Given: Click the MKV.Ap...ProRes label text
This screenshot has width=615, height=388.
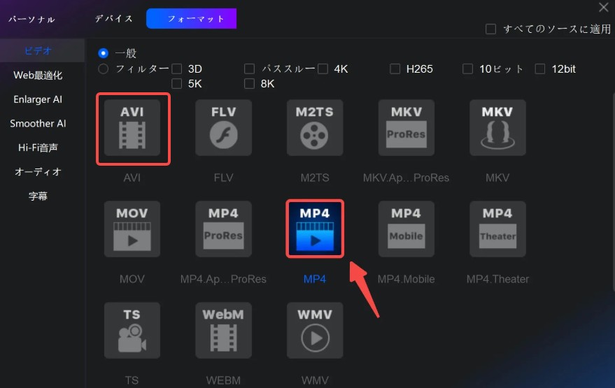Looking at the screenshot, I should [x=406, y=178].
